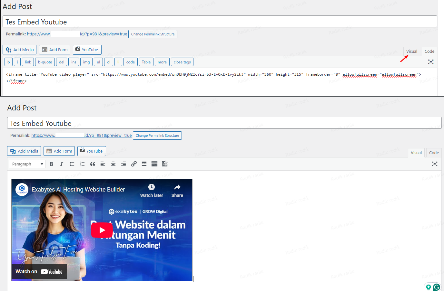Open the permalink URL in upper post form
The width and height of the screenshot is (444, 291).
click(x=77, y=34)
